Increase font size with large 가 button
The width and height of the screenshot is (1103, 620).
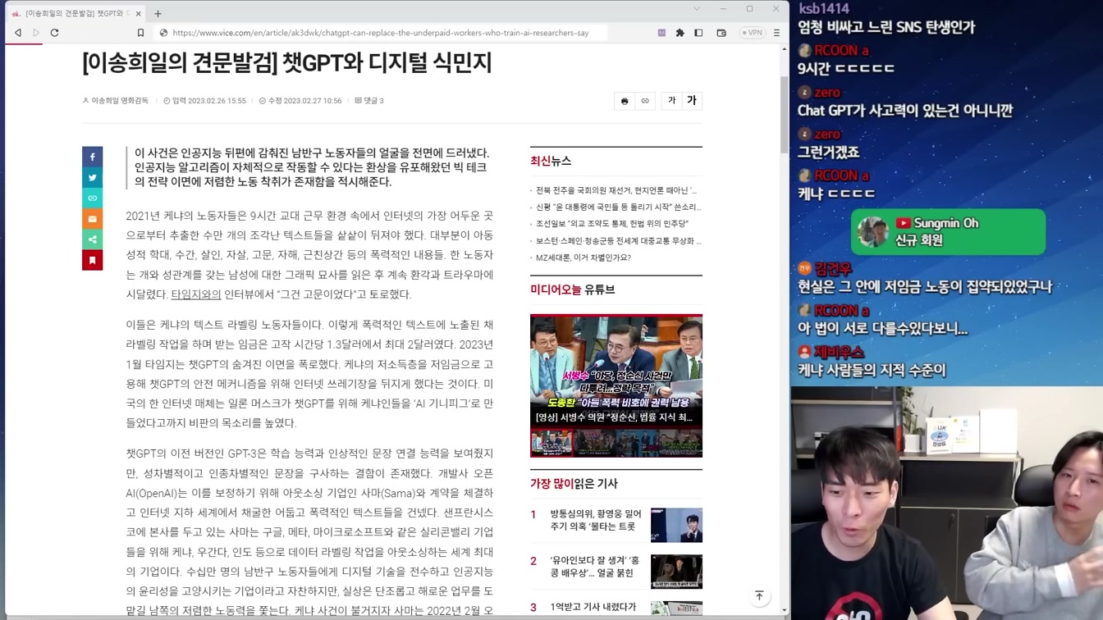(x=692, y=101)
